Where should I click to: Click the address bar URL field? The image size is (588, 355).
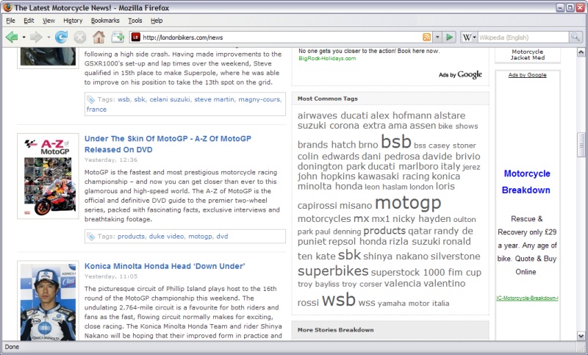[x=282, y=37]
